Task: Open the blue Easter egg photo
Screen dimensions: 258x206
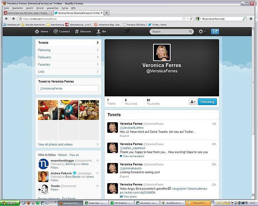Action: [68, 110]
